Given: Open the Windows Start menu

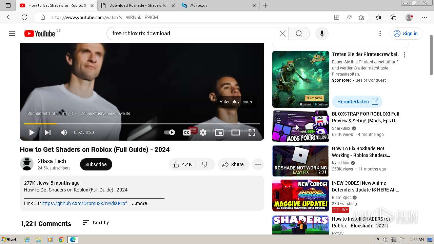Looking at the screenshot, I should (x=9, y=240).
